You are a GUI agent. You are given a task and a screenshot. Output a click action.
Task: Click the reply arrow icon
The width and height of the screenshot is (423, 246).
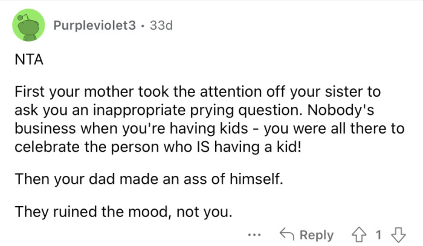pos(286,235)
